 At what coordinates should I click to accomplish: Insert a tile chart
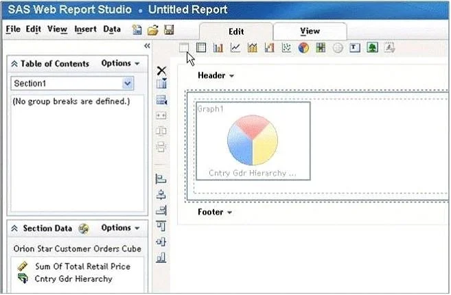pyautogui.click(x=321, y=47)
